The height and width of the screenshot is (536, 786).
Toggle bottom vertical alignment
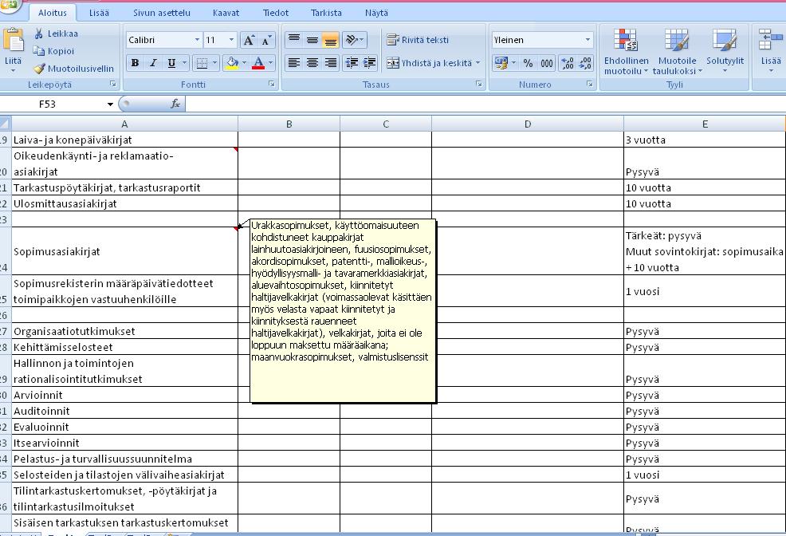pos(330,40)
